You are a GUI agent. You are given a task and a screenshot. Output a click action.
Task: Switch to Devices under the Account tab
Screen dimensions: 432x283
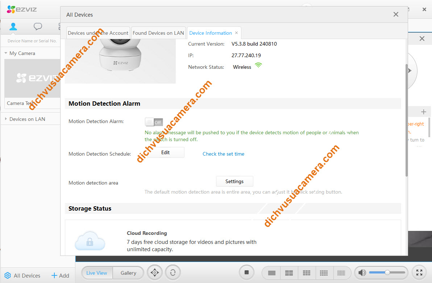coord(98,33)
